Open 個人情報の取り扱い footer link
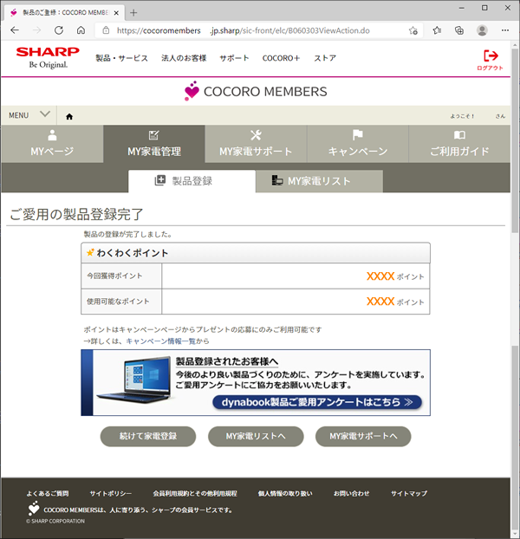The width and height of the screenshot is (520, 539). 285,494
